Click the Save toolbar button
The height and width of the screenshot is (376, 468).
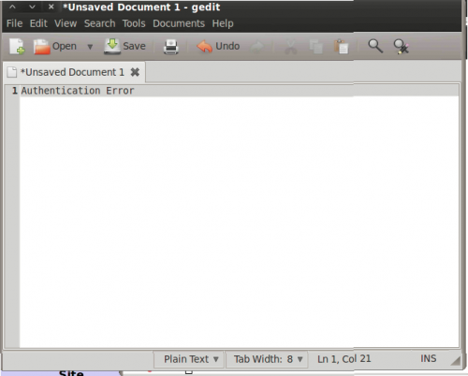pyautogui.click(x=124, y=47)
